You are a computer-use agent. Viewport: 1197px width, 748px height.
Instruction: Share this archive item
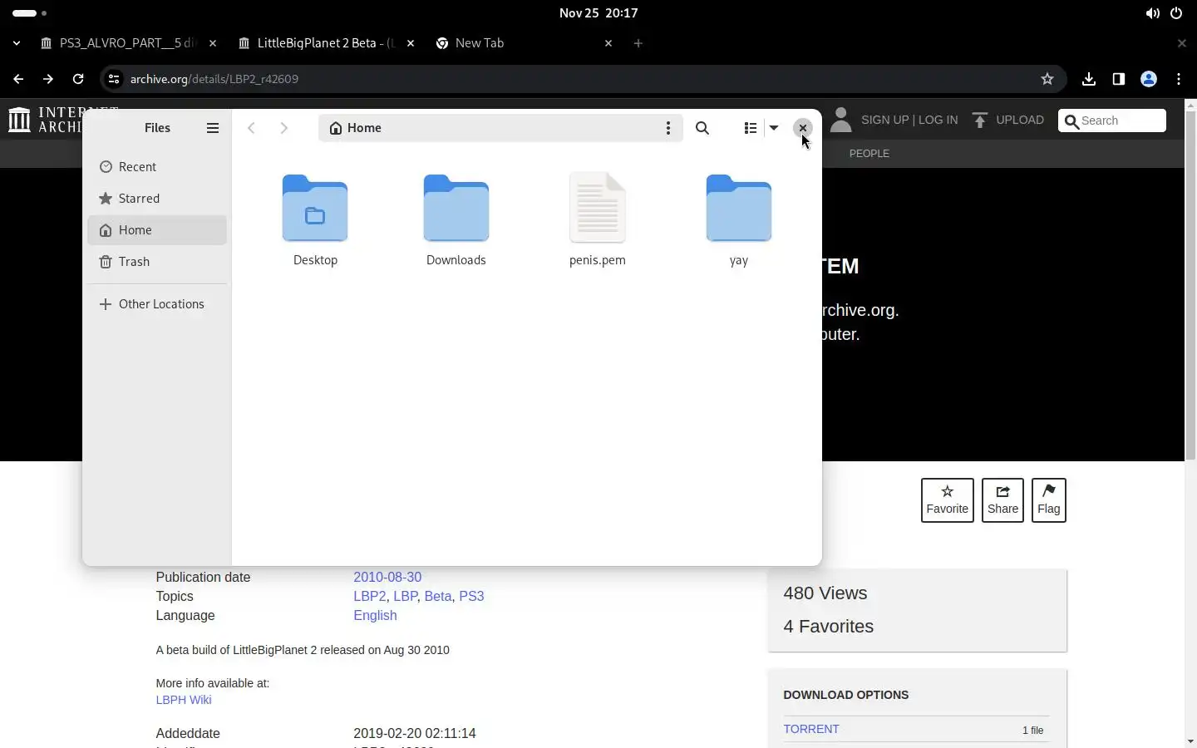click(1003, 500)
